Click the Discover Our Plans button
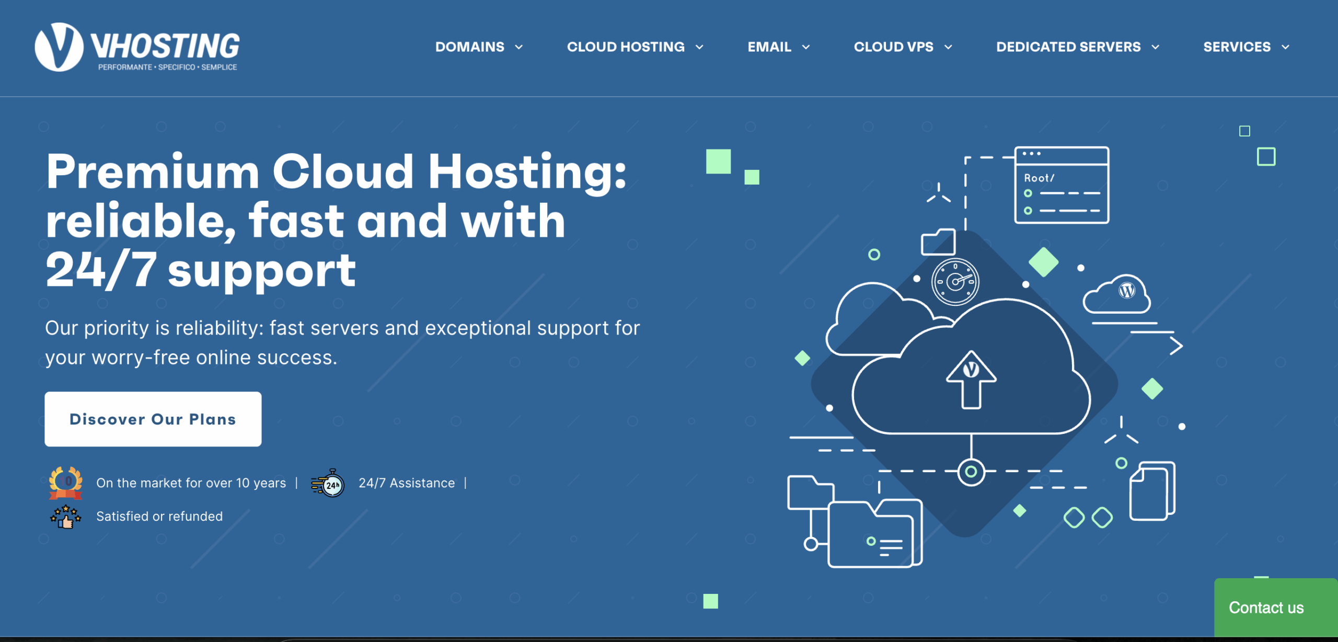1338x642 pixels. (153, 419)
